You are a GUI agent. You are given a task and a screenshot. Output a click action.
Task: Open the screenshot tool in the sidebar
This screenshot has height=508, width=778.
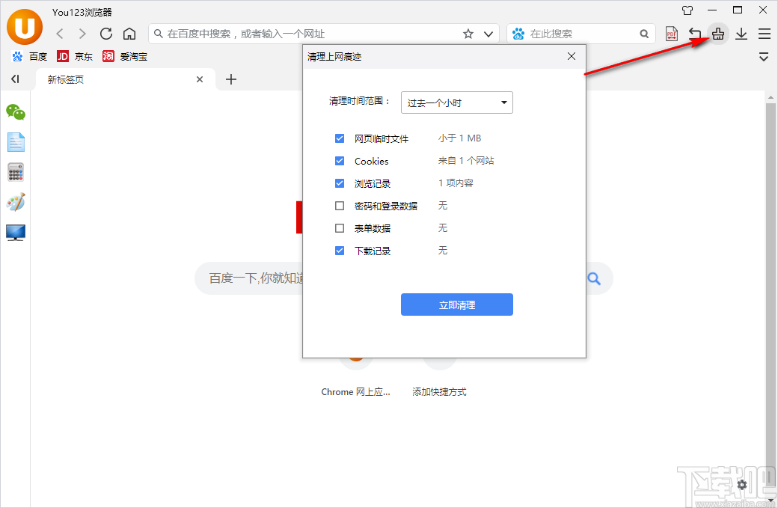(16, 233)
